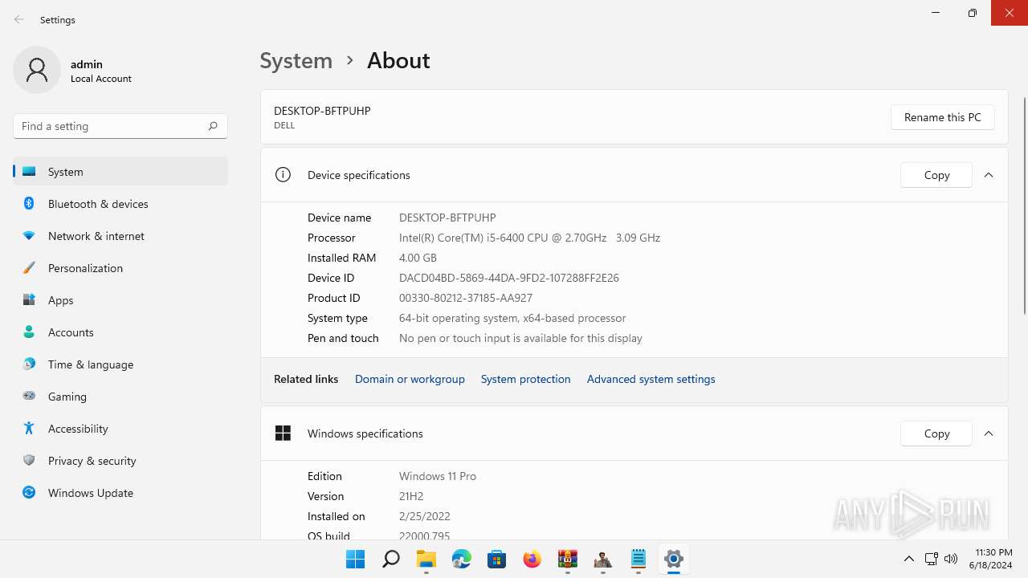This screenshot has width=1028, height=578.
Task: Open Apps settings
Action: point(120,300)
